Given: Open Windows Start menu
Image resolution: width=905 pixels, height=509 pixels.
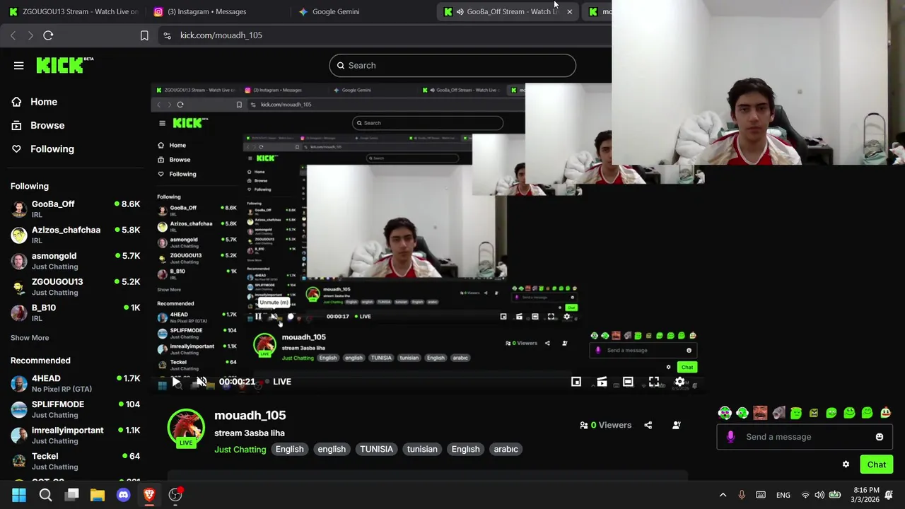Looking at the screenshot, I should point(19,495).
